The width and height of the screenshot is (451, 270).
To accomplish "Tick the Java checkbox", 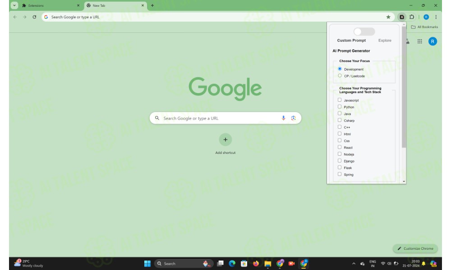I will [340, 113].
